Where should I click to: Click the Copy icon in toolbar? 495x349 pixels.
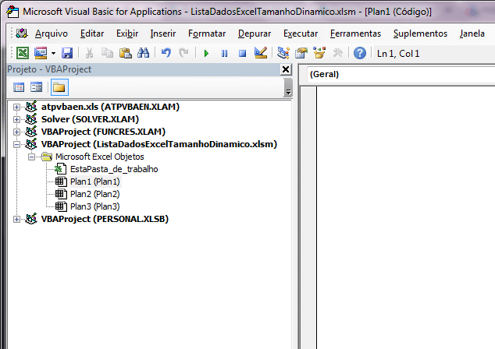(107, 53)
